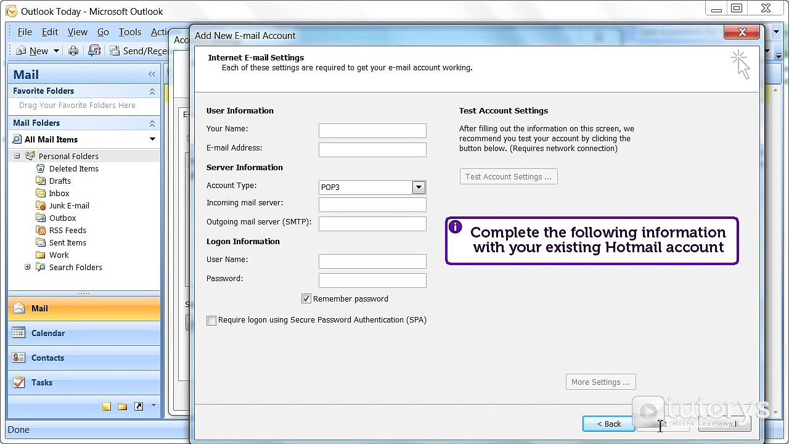Select the Deleted Items folder label
This screenshot has width=789, height=444.
[x=74, y=168]
